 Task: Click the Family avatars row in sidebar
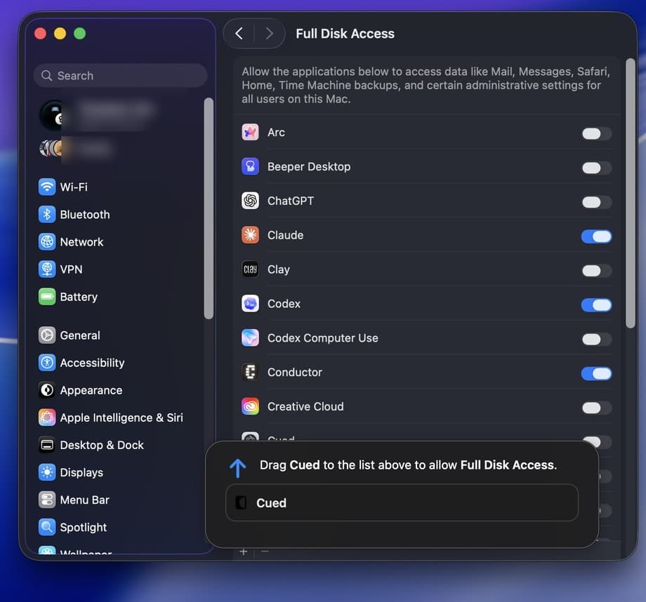tap(77, 149)
